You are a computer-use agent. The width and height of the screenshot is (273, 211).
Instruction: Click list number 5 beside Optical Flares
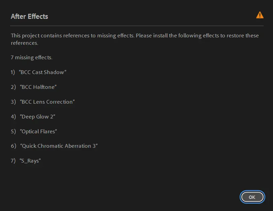[x=13, y=132]
